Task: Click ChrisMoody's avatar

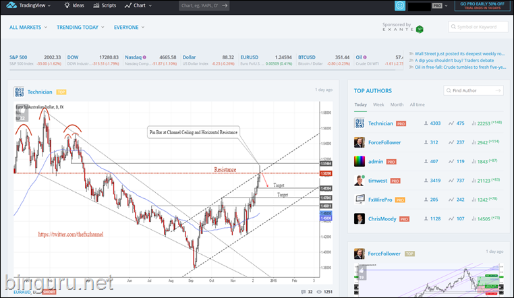Action: 360,218
